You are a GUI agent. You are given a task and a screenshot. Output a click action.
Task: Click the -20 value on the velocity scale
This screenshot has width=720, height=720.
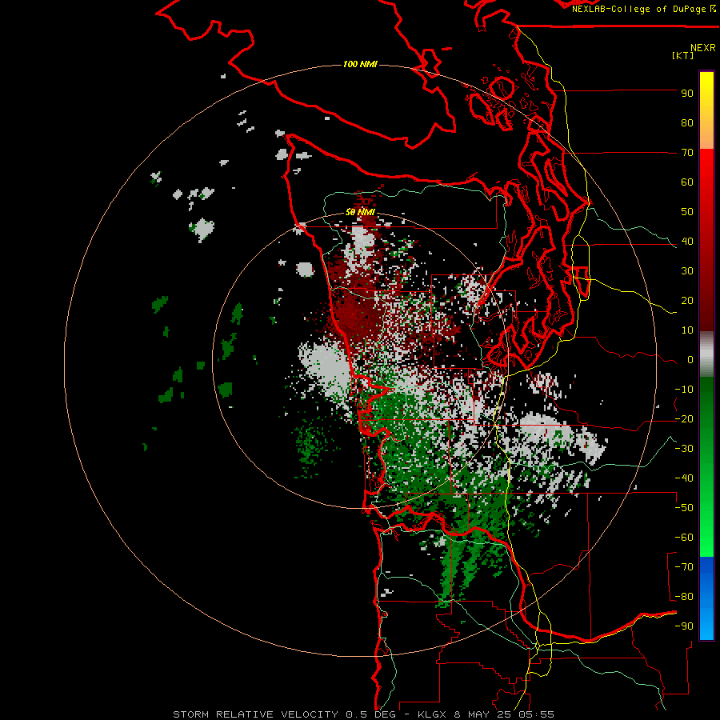pos(684,419)
